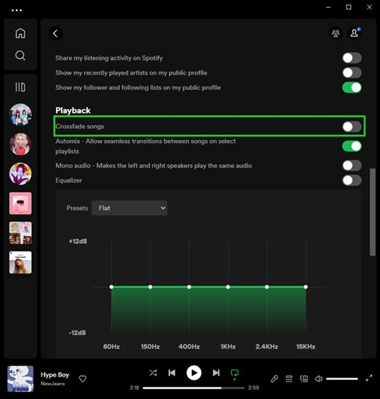Enable Crossfade songs switch
The image size is (380, 399).
tap(352, 127)
